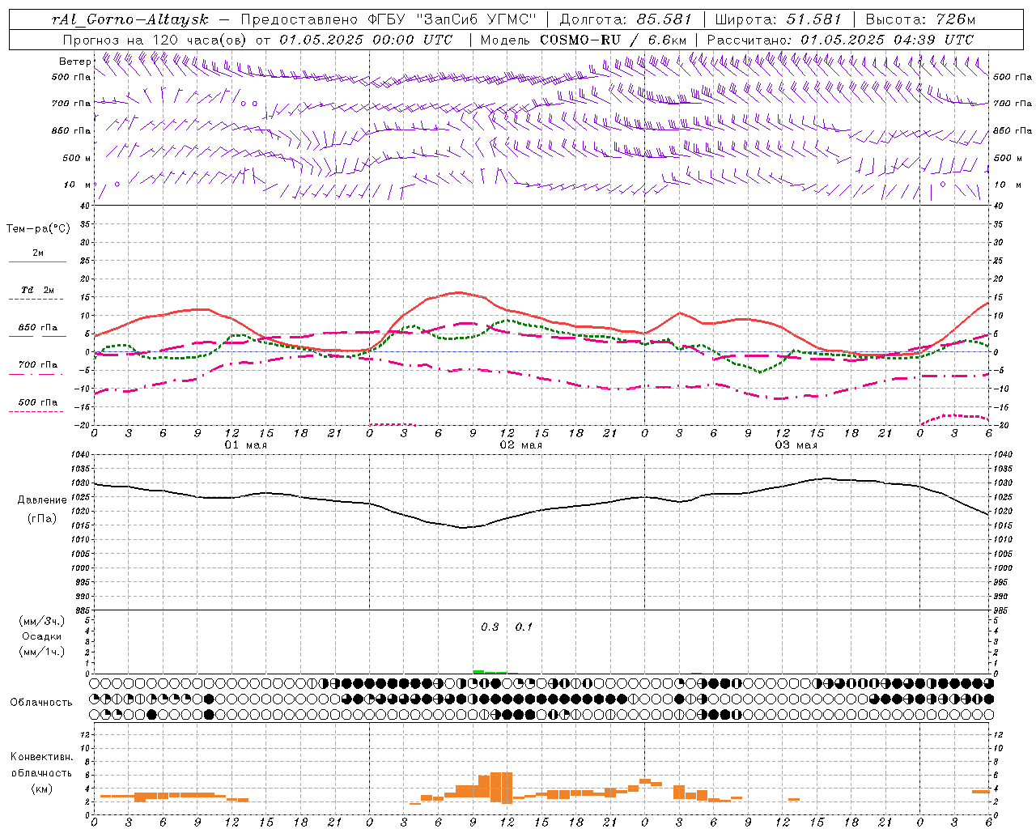Click the Тем-ра(°C) temperature panel label
1036x829 pixels.
pyautogui.click(x=38, y=229)
